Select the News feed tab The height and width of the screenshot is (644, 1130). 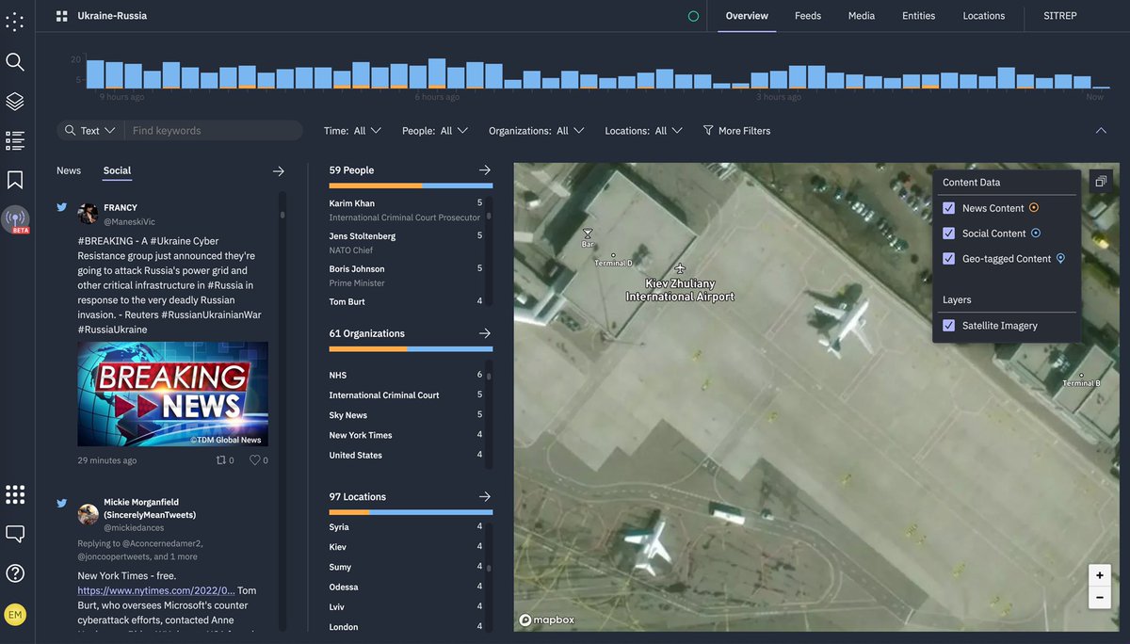click(x=69, y=170)
